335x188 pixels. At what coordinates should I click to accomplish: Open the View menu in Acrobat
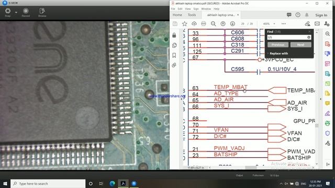click(188, 9)
